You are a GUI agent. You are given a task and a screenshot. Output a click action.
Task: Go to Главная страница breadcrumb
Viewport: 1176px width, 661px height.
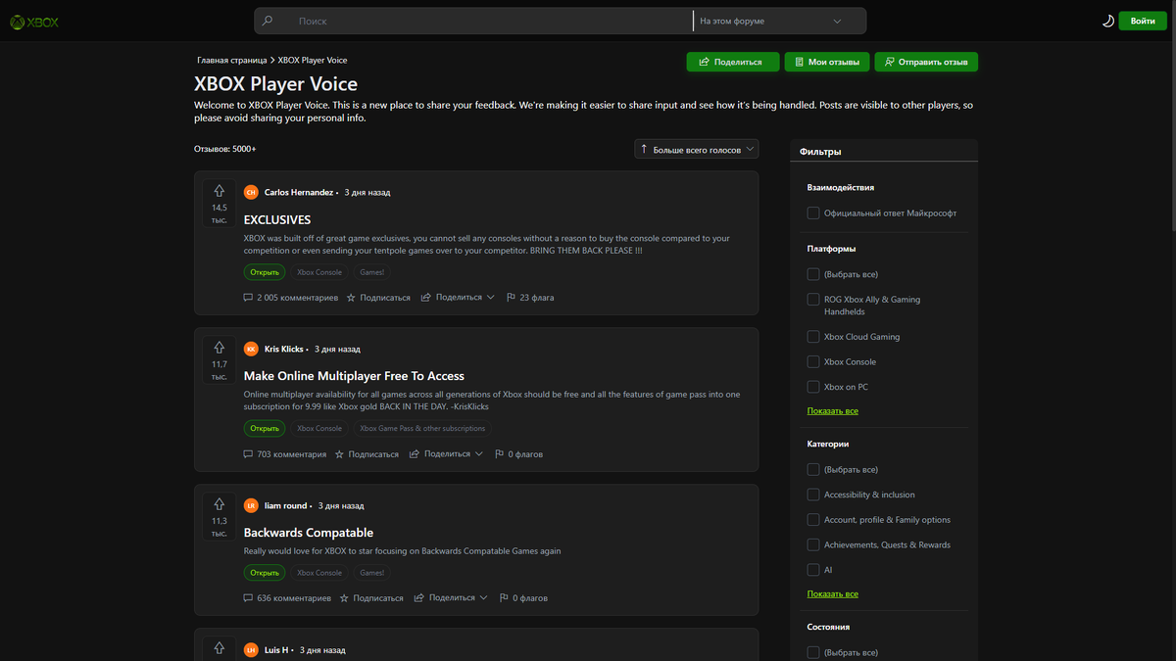coord(231,61)
